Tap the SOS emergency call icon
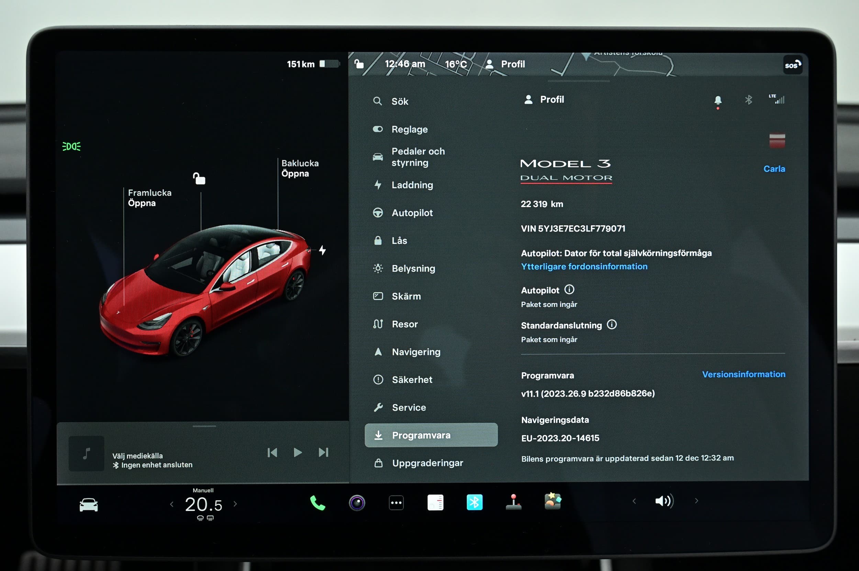Image resolution: width=859 pixels, height=571 pixels. [793, 65]
